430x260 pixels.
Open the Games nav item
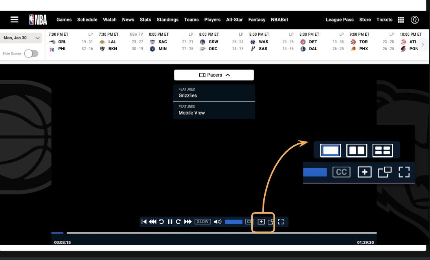[64, 20]
